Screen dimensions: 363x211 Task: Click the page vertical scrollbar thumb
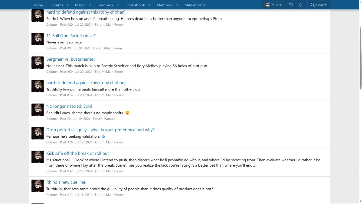point(361,57)
